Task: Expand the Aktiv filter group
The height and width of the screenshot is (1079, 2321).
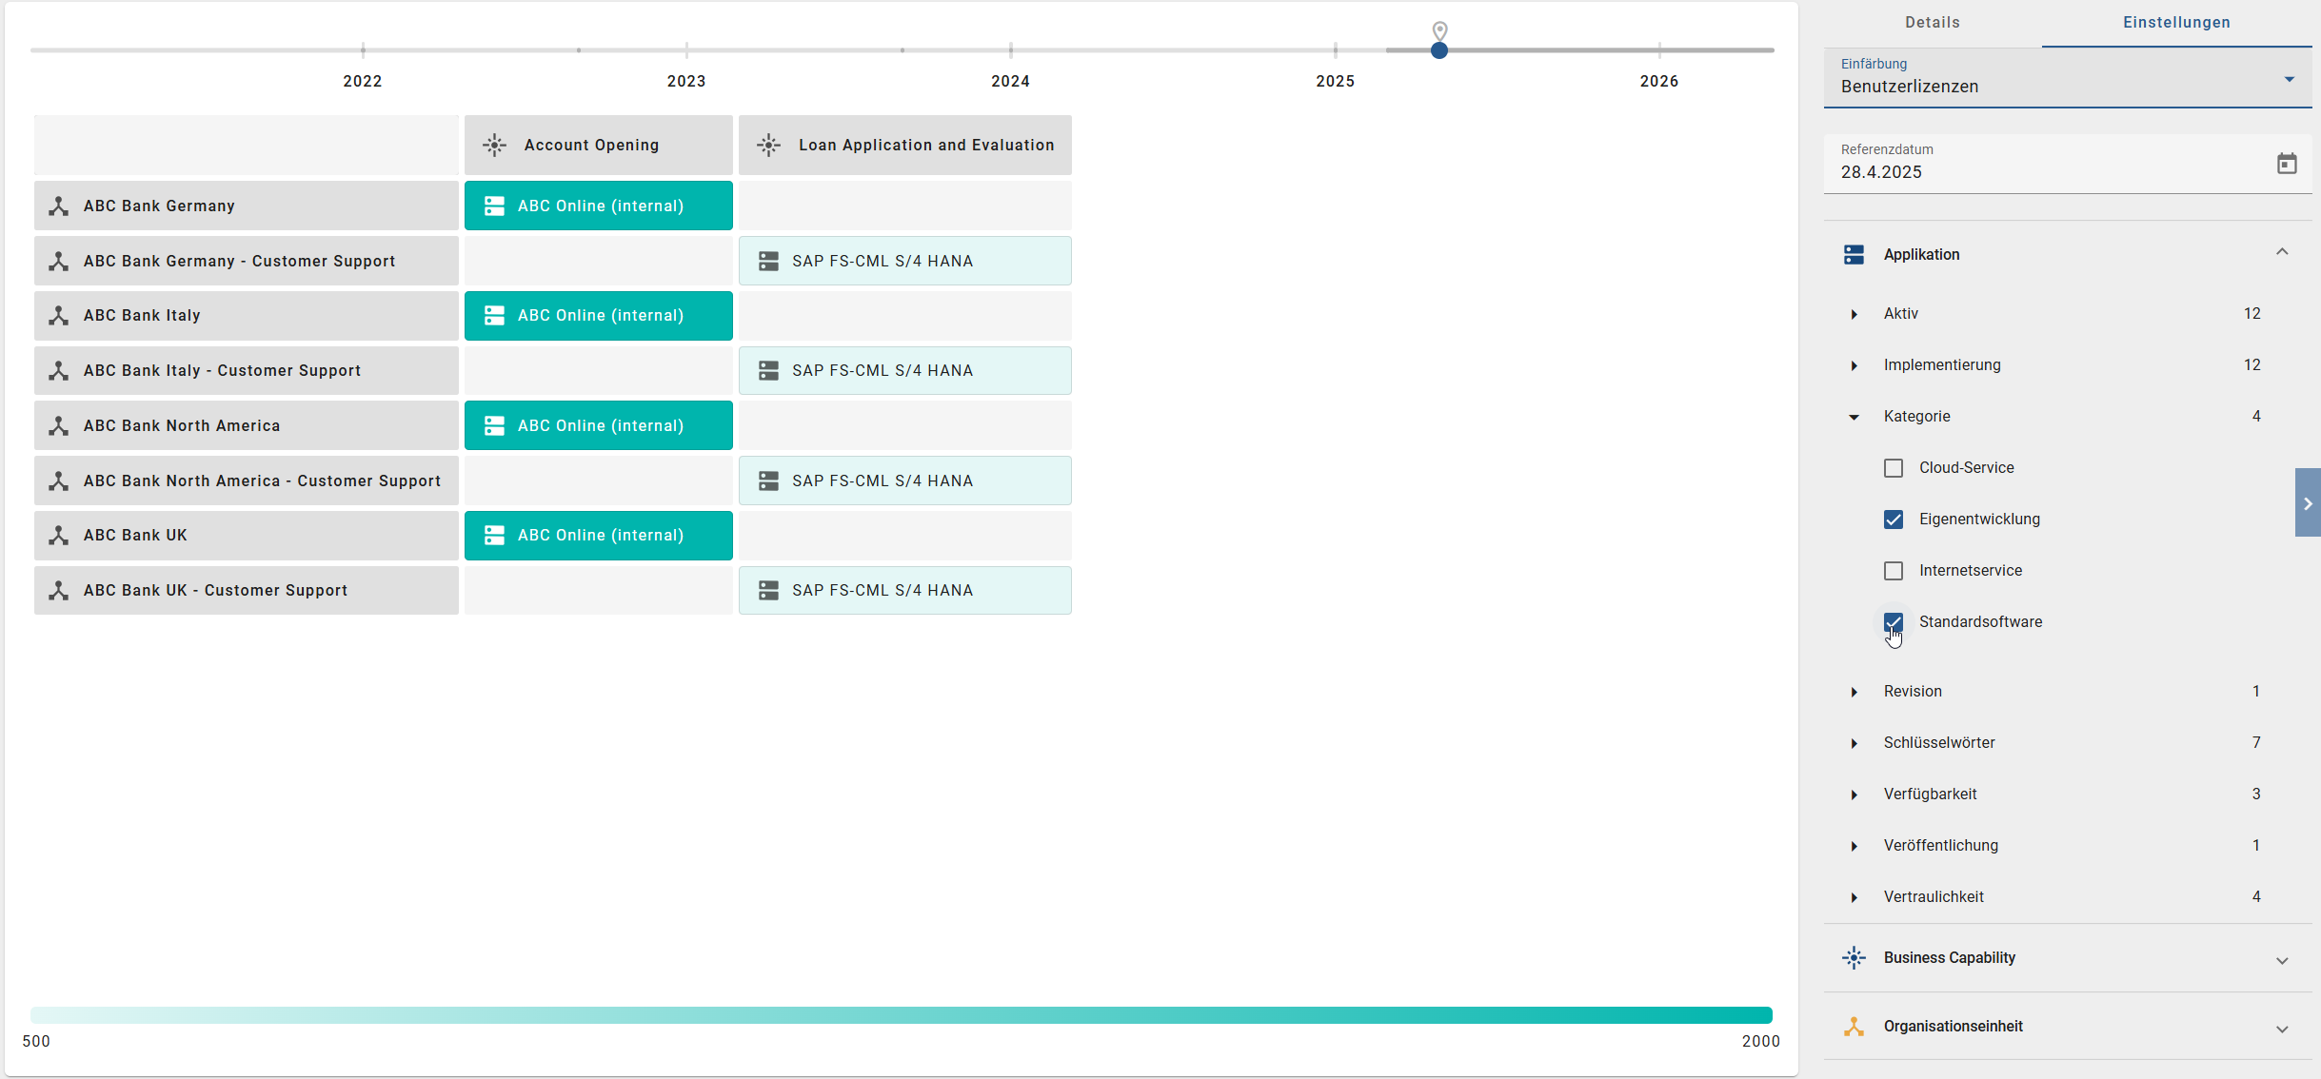Action: [x=1854, y=314]
